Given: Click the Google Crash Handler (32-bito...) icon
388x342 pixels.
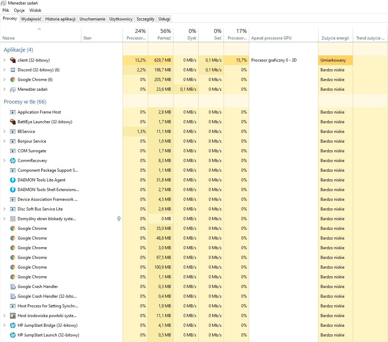Looking at the screenshot, I should (12, 296).
